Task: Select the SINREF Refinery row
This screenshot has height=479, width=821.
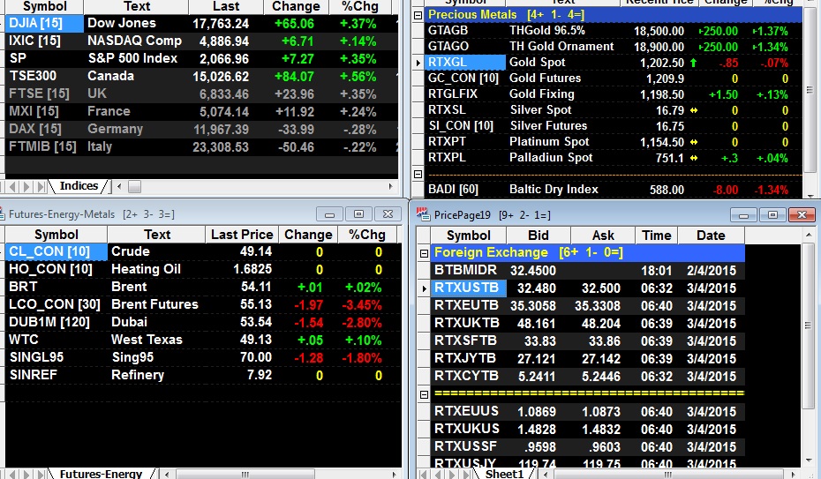Action: [x=203, y=376]
